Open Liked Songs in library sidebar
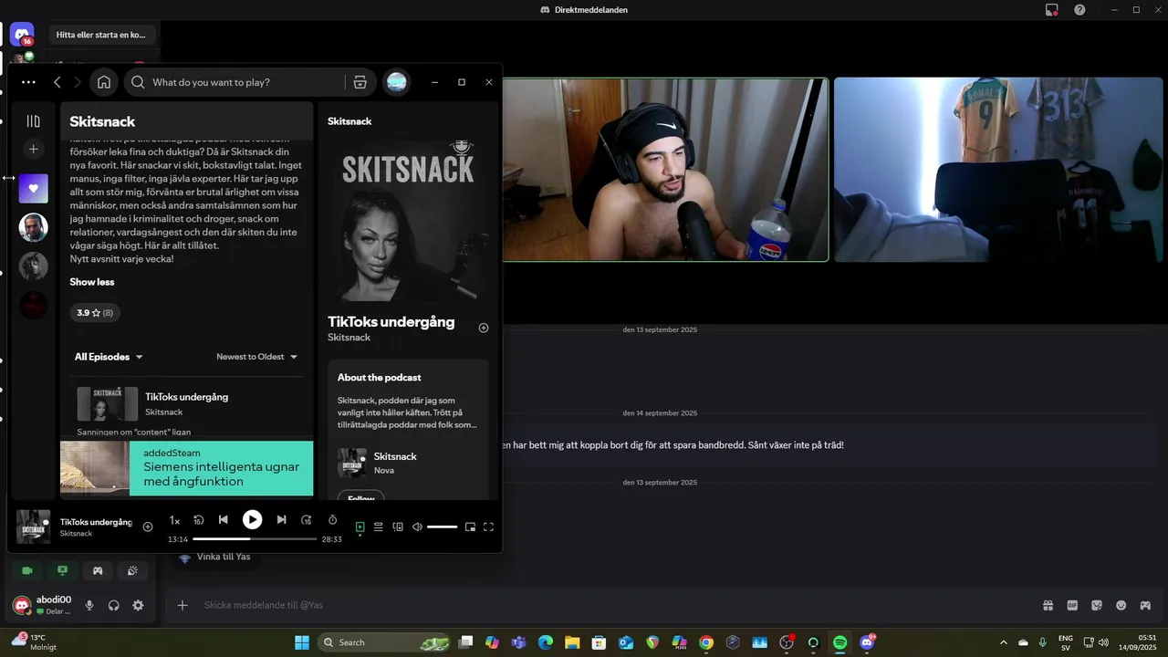The width and height of the screenshot is (1168, 657). 34,189
